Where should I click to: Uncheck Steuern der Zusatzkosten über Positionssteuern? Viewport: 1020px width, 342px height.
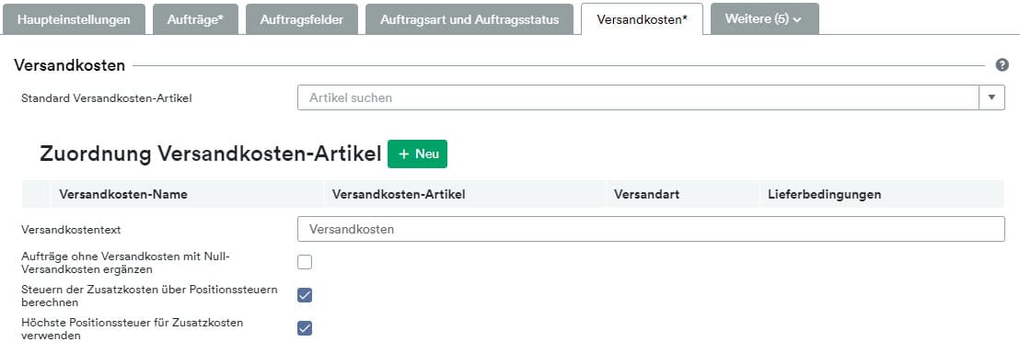[x=305, y=295]
